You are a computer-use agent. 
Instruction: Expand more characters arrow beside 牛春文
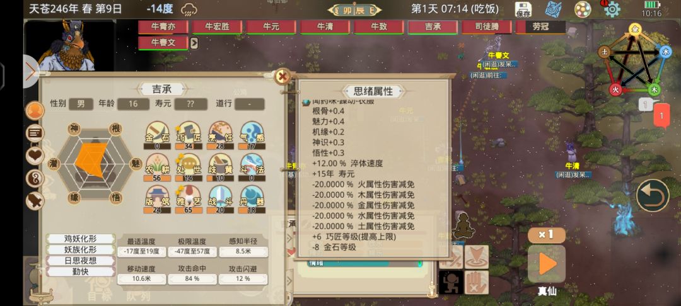click(x=194, y=43)
